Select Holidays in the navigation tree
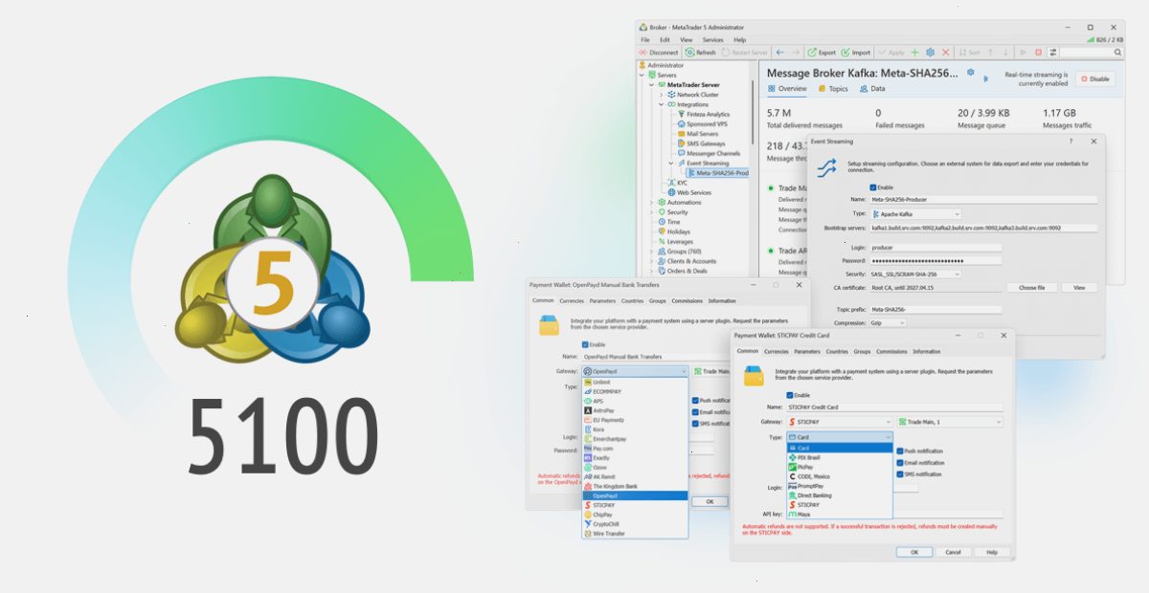 tap(672, 231)
